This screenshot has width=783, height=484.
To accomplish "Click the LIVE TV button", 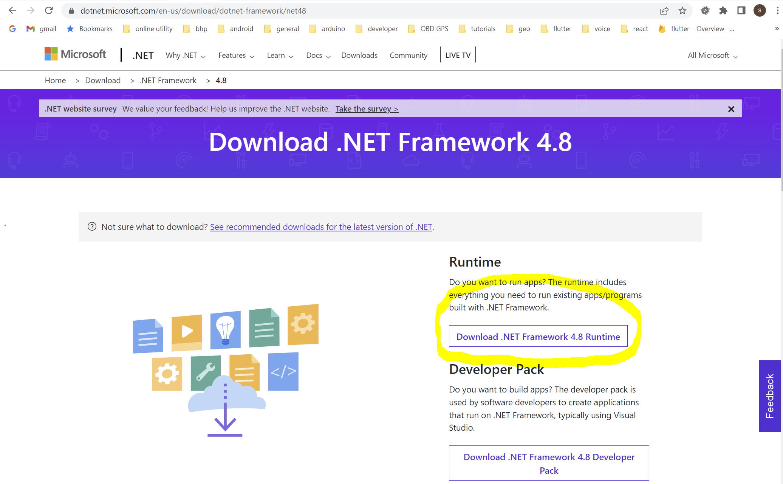I will pos(458,55).
